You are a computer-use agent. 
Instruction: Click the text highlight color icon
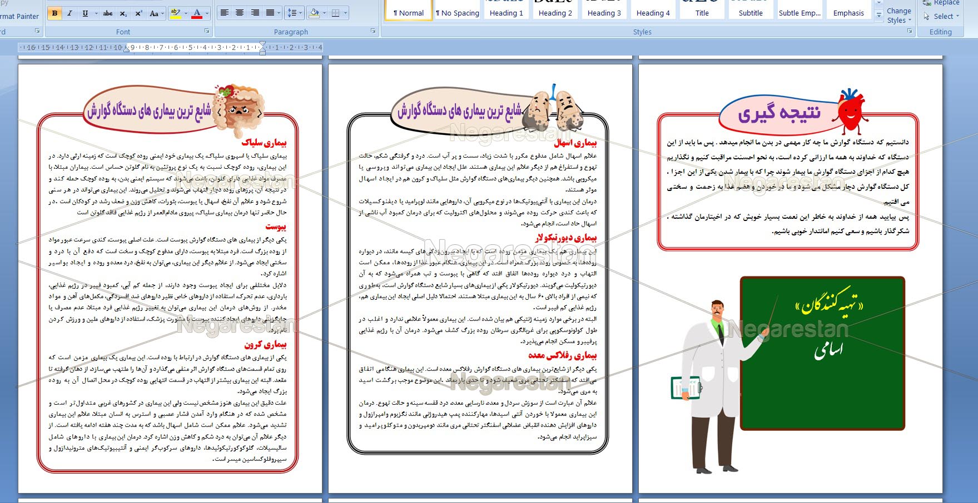[175, 13]
